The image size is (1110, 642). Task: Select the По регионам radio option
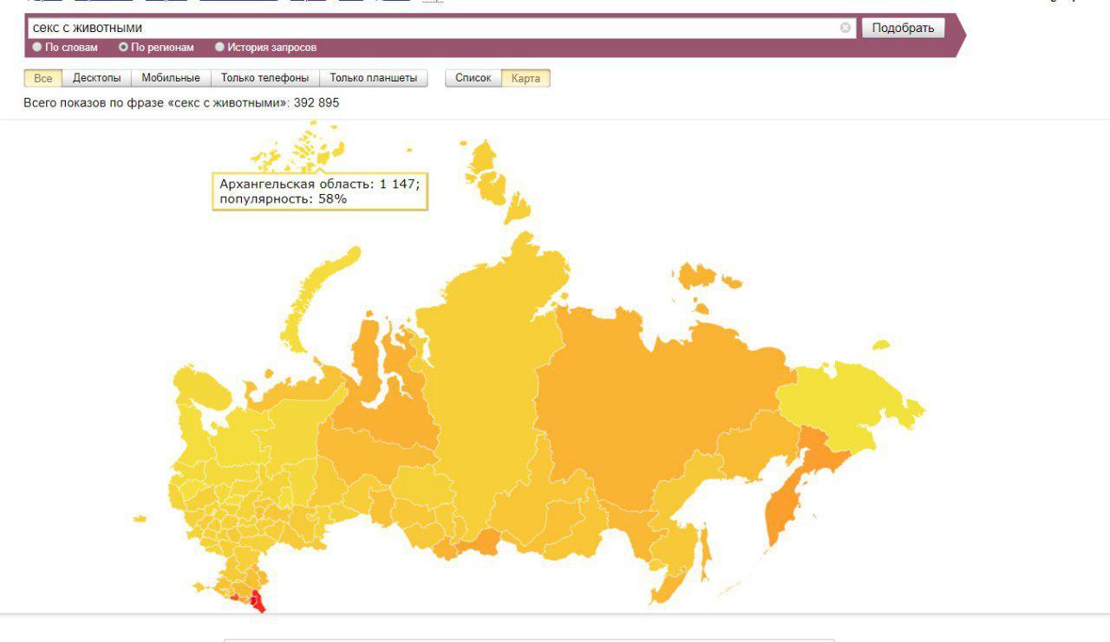[156, 48]
